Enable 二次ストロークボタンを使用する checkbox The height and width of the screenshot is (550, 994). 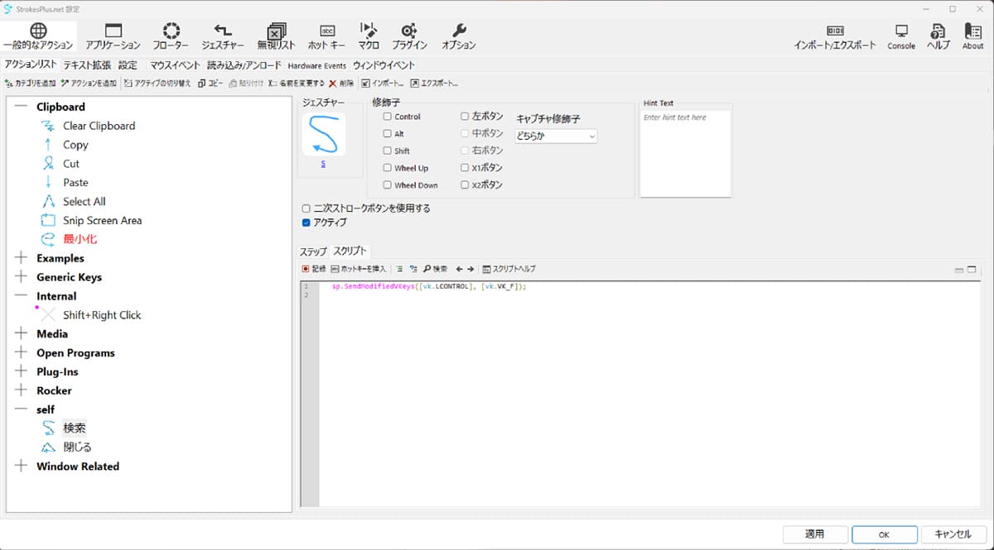[306, 208]
